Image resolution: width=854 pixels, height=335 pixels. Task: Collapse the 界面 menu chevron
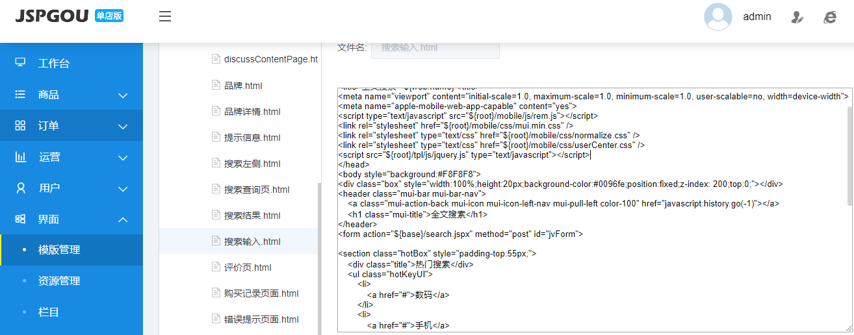point(123,219)
